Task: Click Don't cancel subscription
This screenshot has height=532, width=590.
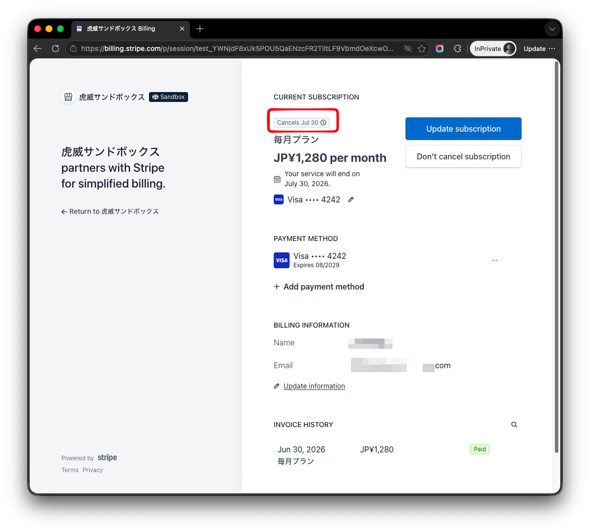Action: click(x=463, y=156)
